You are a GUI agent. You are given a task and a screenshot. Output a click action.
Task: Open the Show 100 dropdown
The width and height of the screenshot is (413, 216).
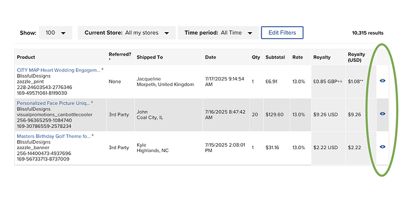click(56, 33)
